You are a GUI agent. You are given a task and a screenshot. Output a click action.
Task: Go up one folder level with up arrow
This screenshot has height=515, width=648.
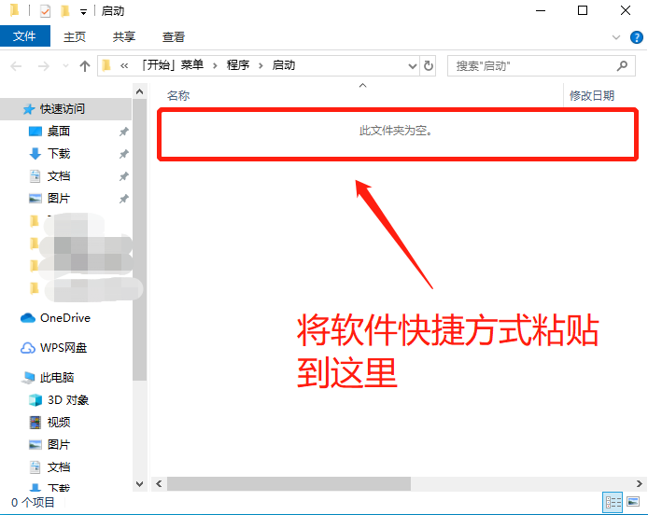(x=85, y=66)
